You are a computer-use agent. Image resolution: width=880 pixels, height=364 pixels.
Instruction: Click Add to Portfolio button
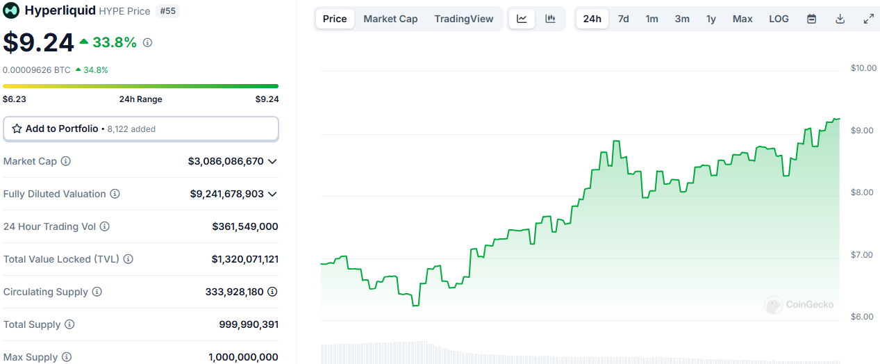click(140, 129)
